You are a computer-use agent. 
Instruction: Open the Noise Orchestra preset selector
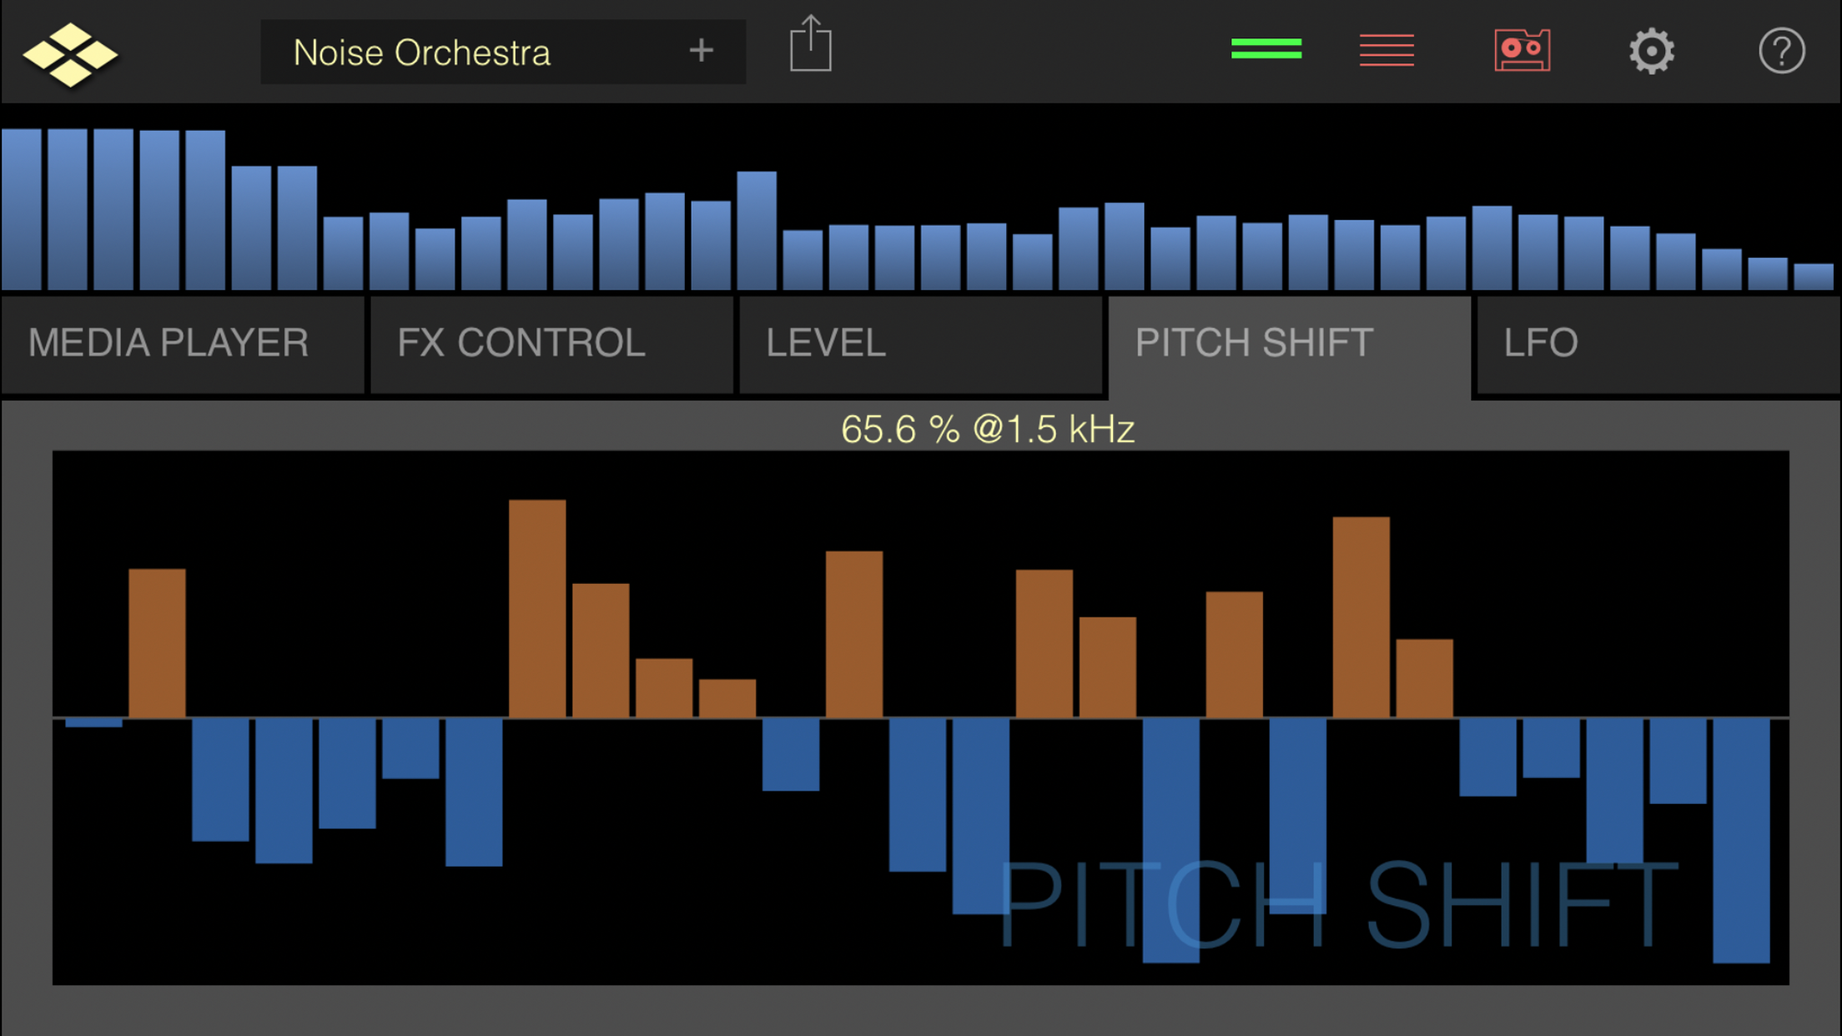coord(467,53)
